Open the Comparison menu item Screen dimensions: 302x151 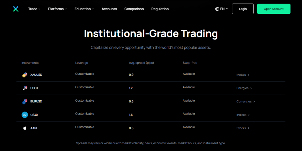pyautogui.click(x=134, y=9)
